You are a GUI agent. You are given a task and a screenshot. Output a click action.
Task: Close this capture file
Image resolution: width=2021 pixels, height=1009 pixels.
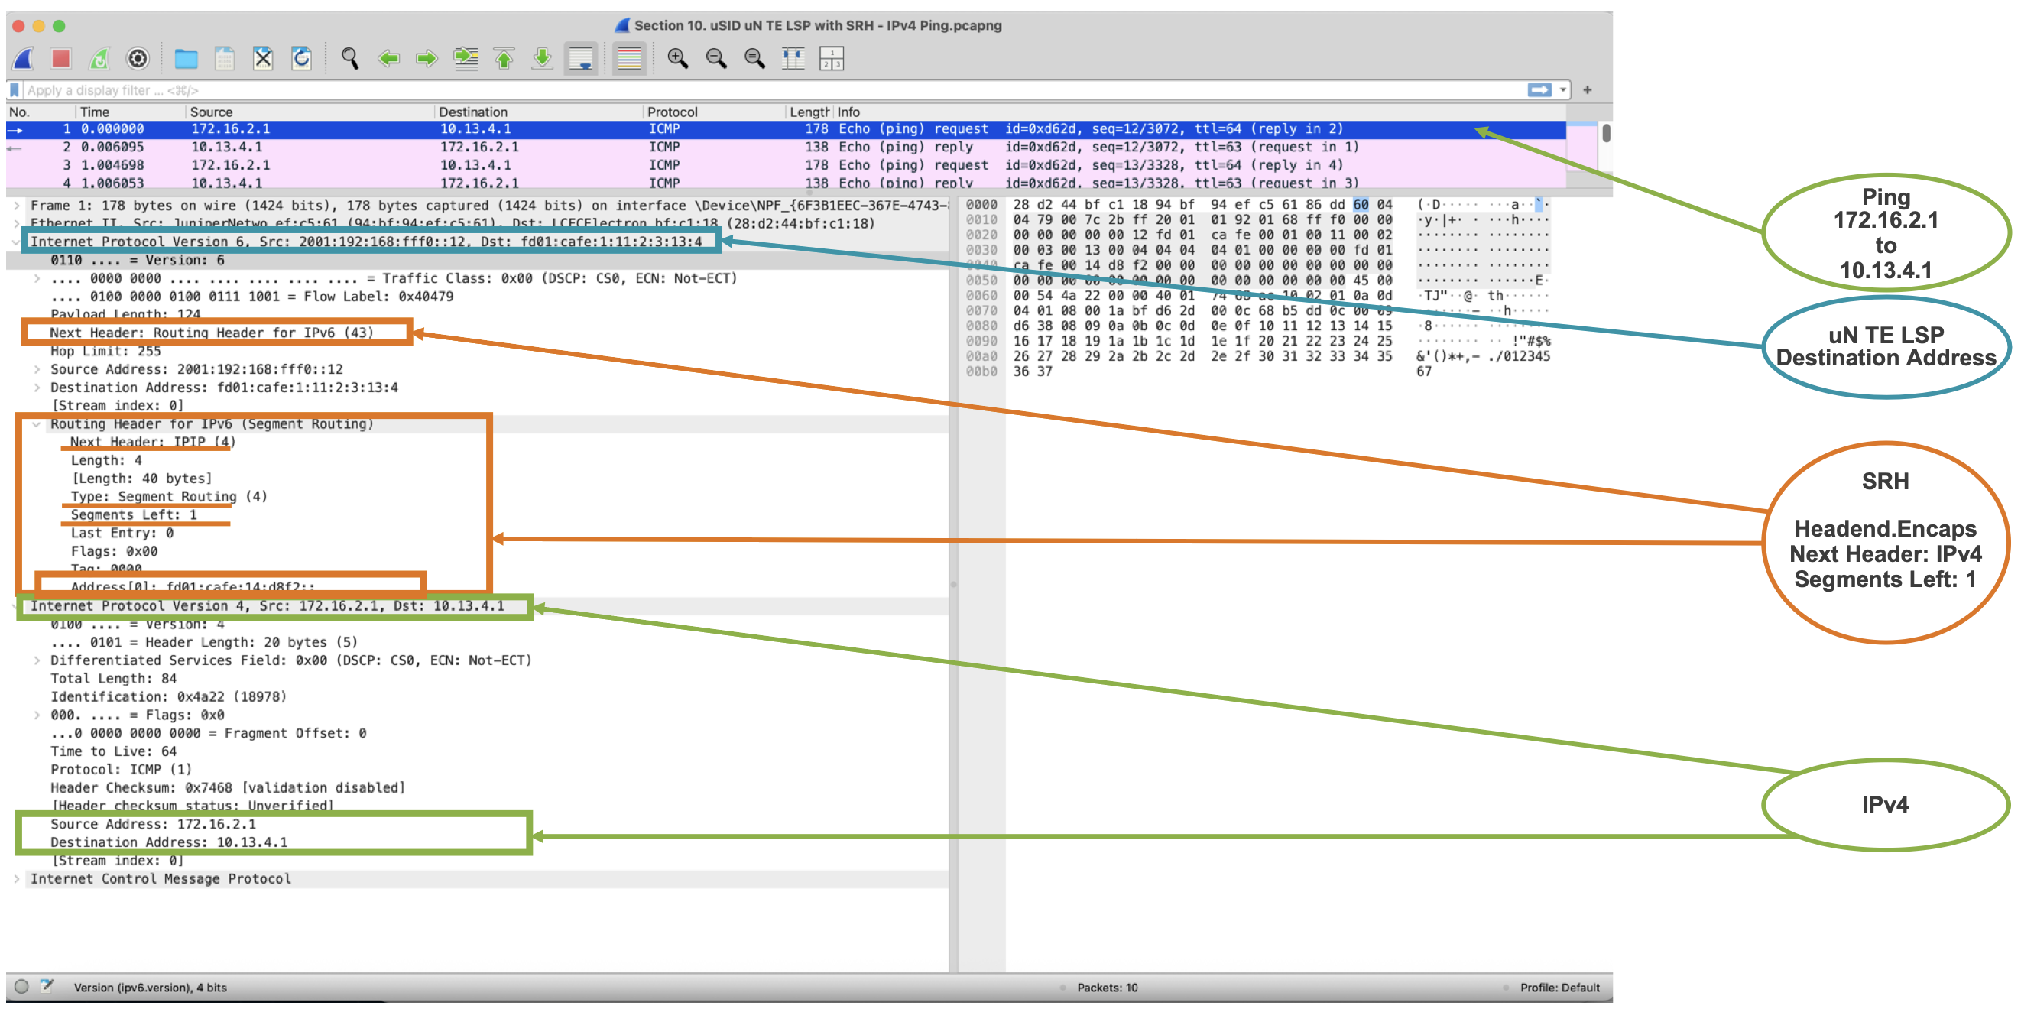(263, 59)
